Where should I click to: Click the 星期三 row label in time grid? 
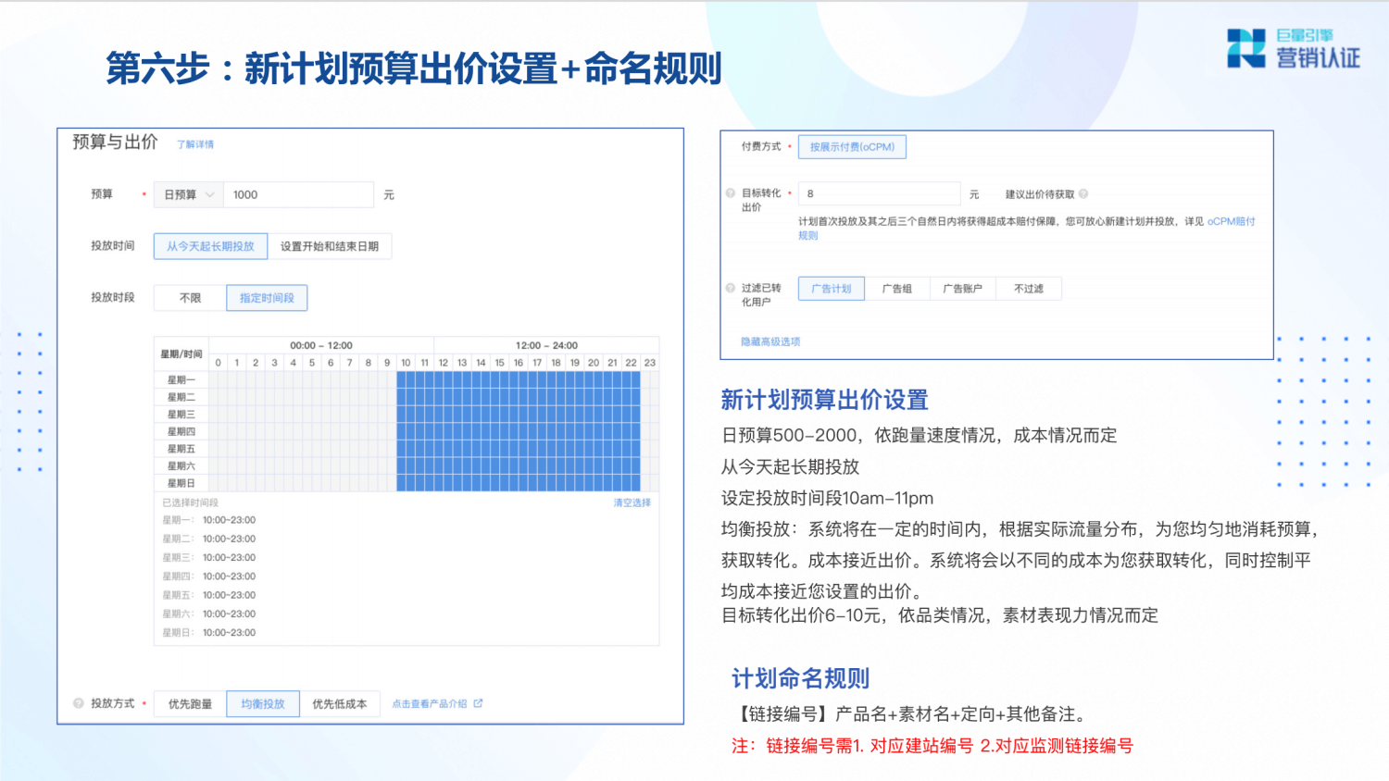tap(181, 415)
